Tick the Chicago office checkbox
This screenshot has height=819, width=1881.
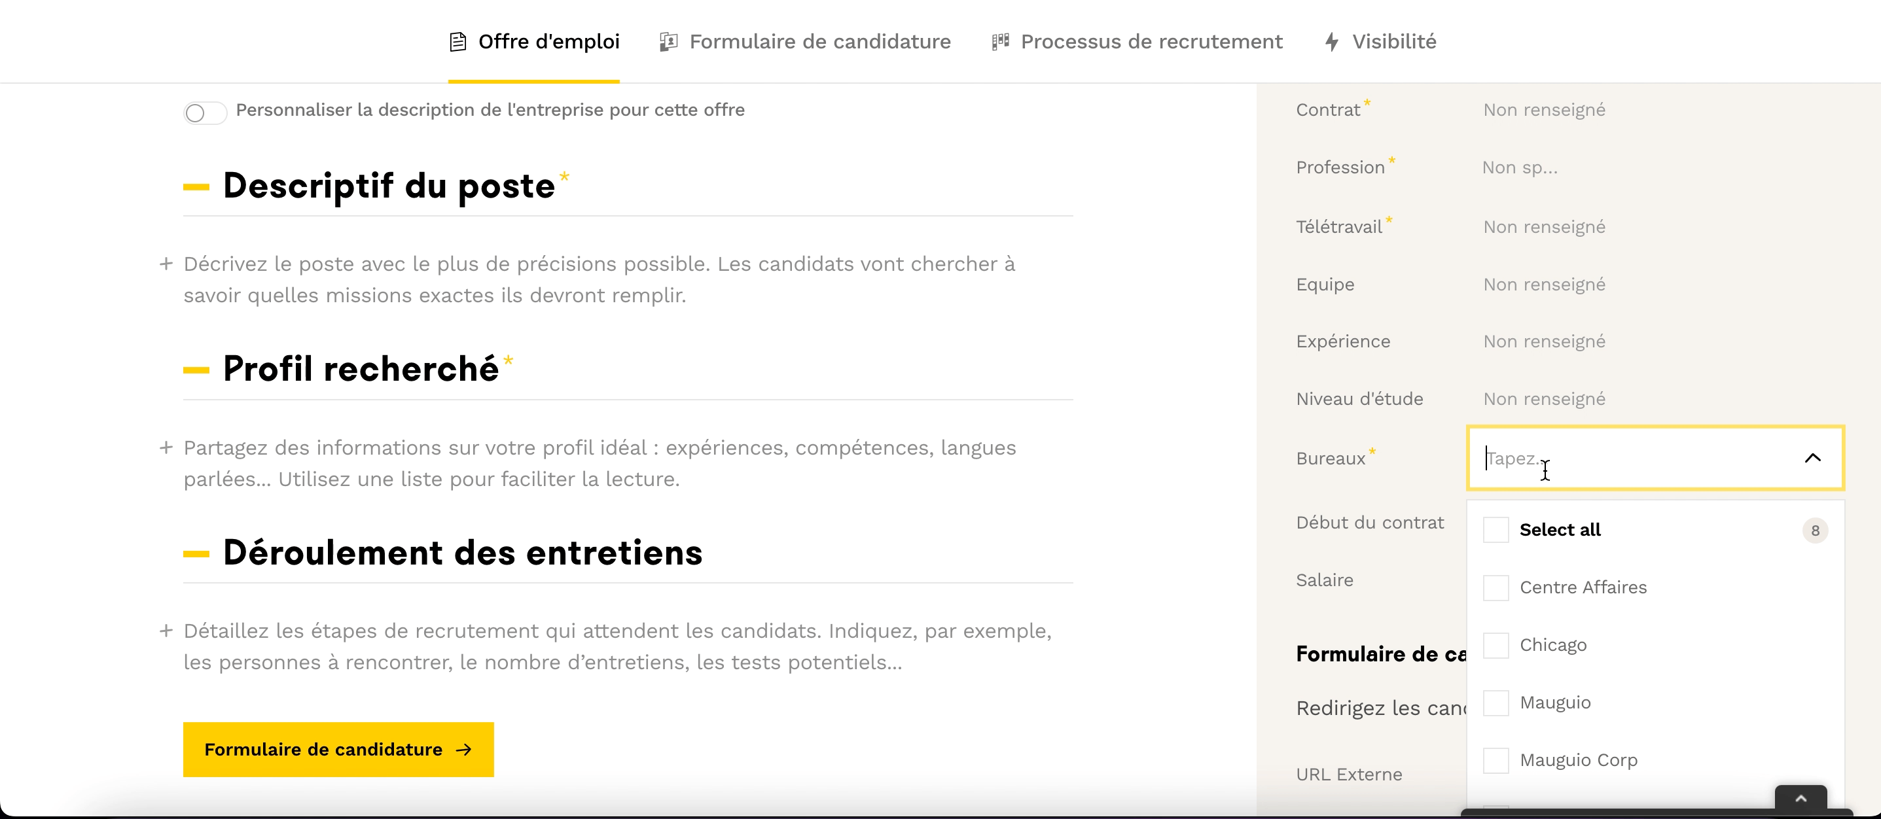pos(1496,645)
